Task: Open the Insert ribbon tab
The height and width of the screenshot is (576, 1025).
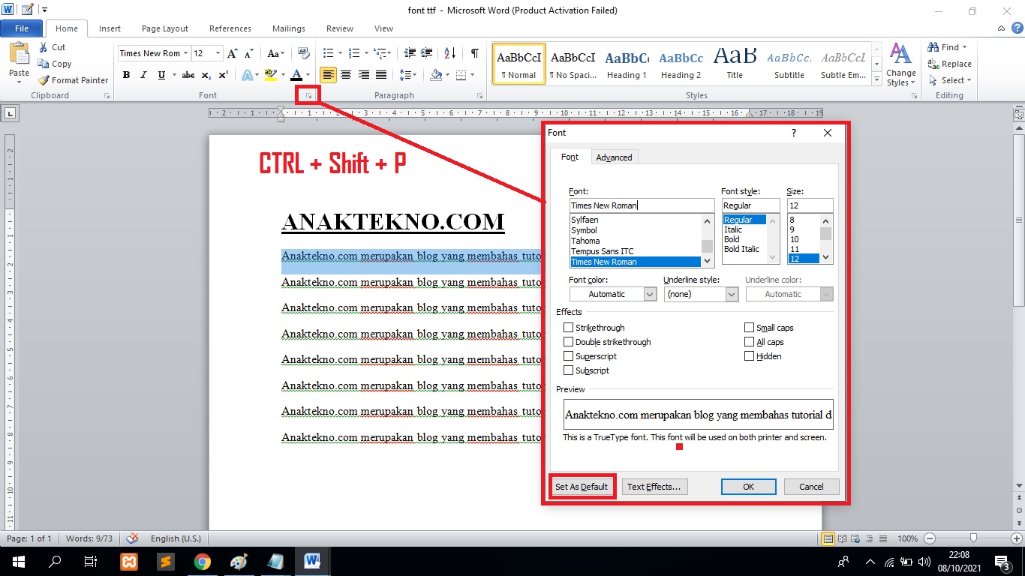Action: (110, 28)
